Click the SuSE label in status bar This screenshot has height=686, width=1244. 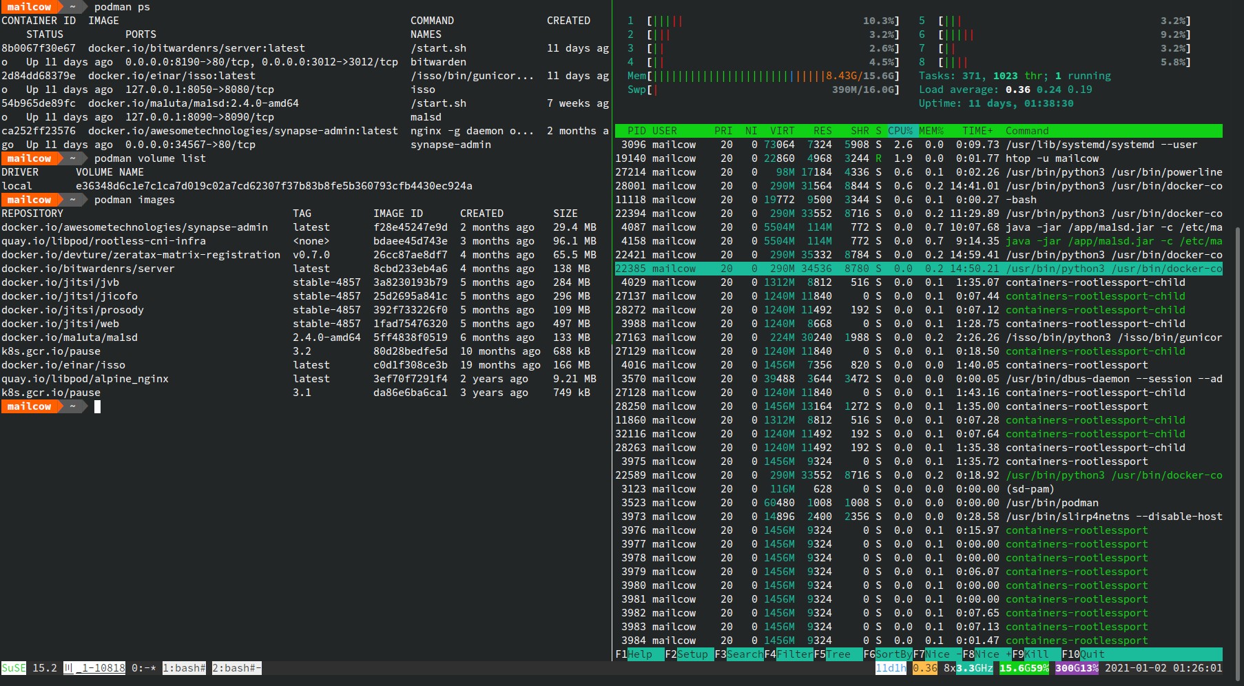point(13,668)
